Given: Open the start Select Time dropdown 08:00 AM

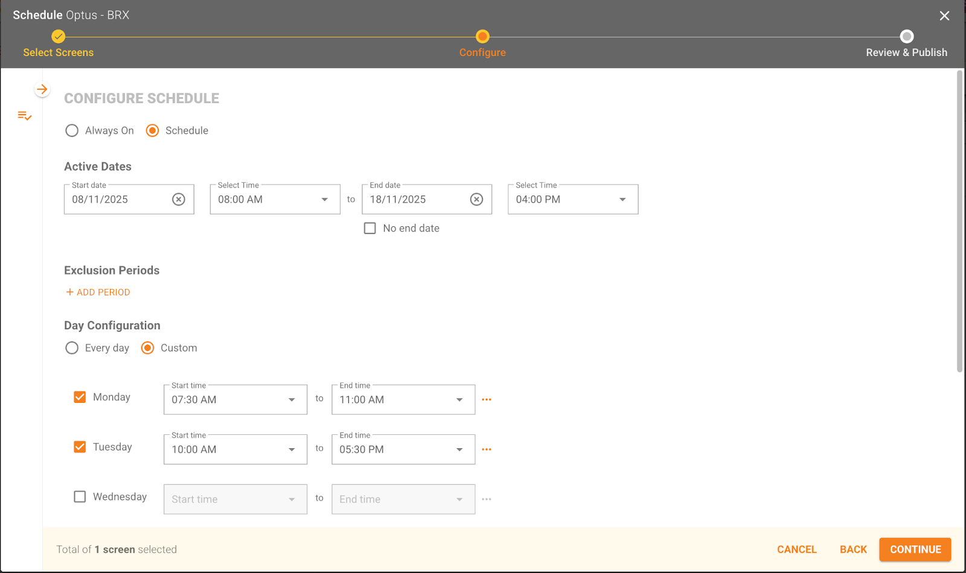Looking at the screenshot, I should tap(275, 200).
